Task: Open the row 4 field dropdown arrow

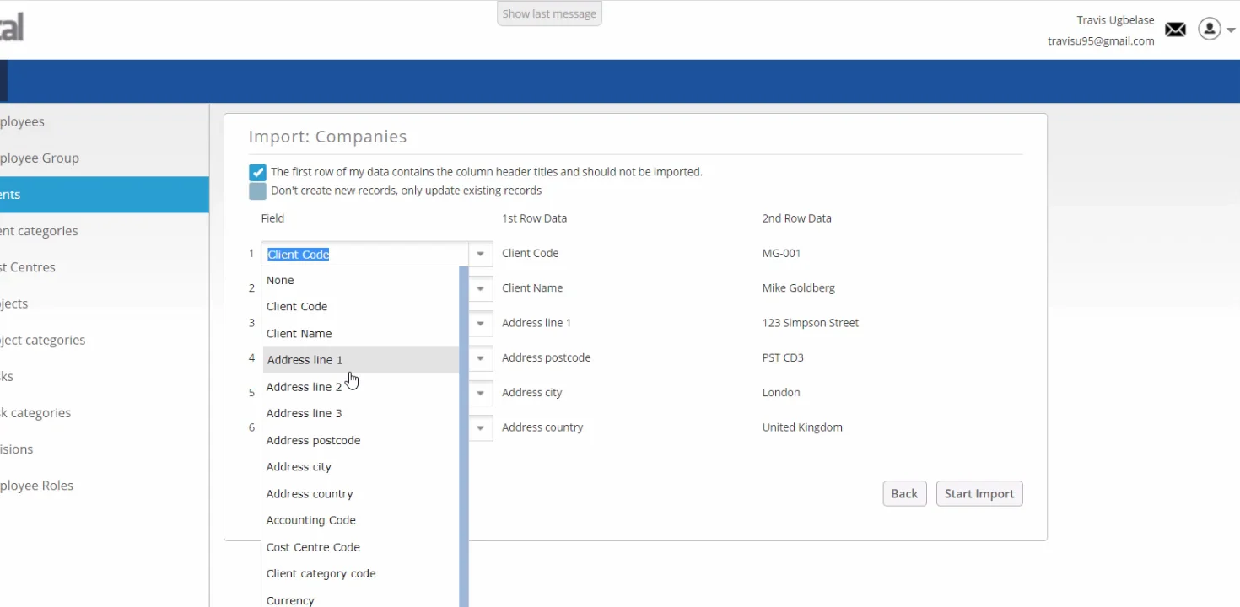Action: pyautogui.click(x=480, y=358)
